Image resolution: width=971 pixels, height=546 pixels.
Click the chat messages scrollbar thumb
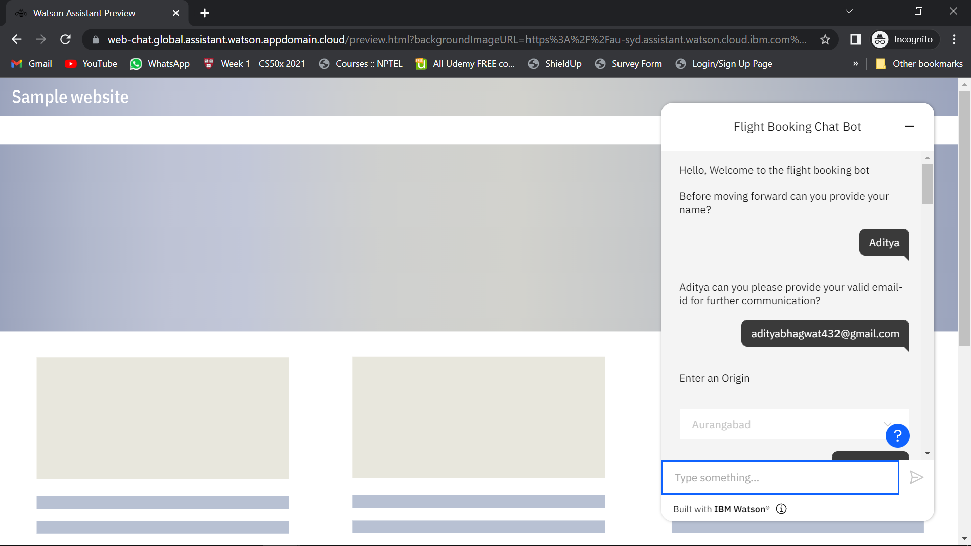point(927,184)
